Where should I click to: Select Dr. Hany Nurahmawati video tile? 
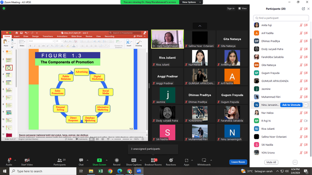[168, 39]
